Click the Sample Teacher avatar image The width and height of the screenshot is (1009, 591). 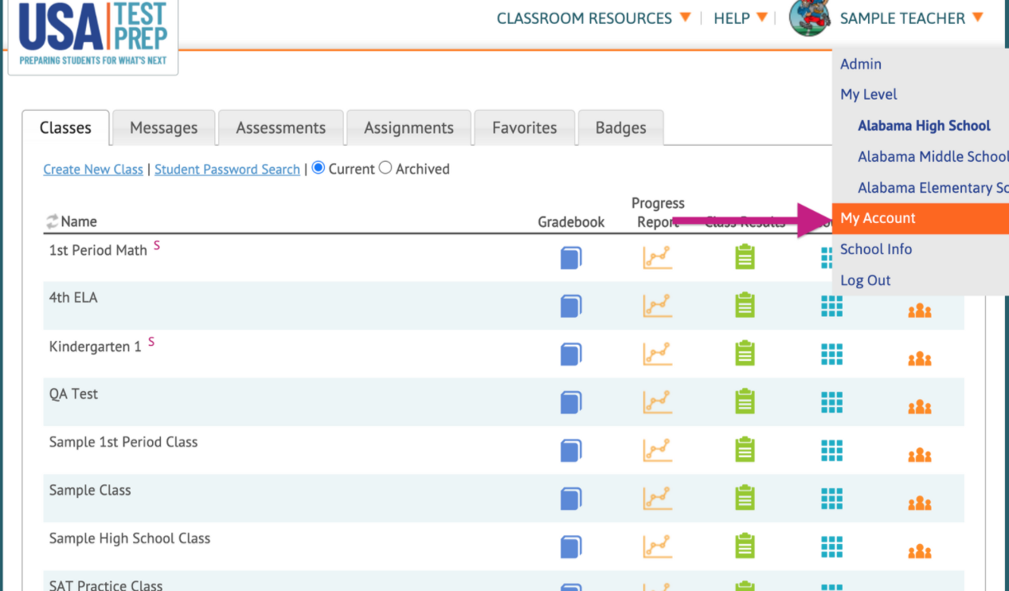809,18
